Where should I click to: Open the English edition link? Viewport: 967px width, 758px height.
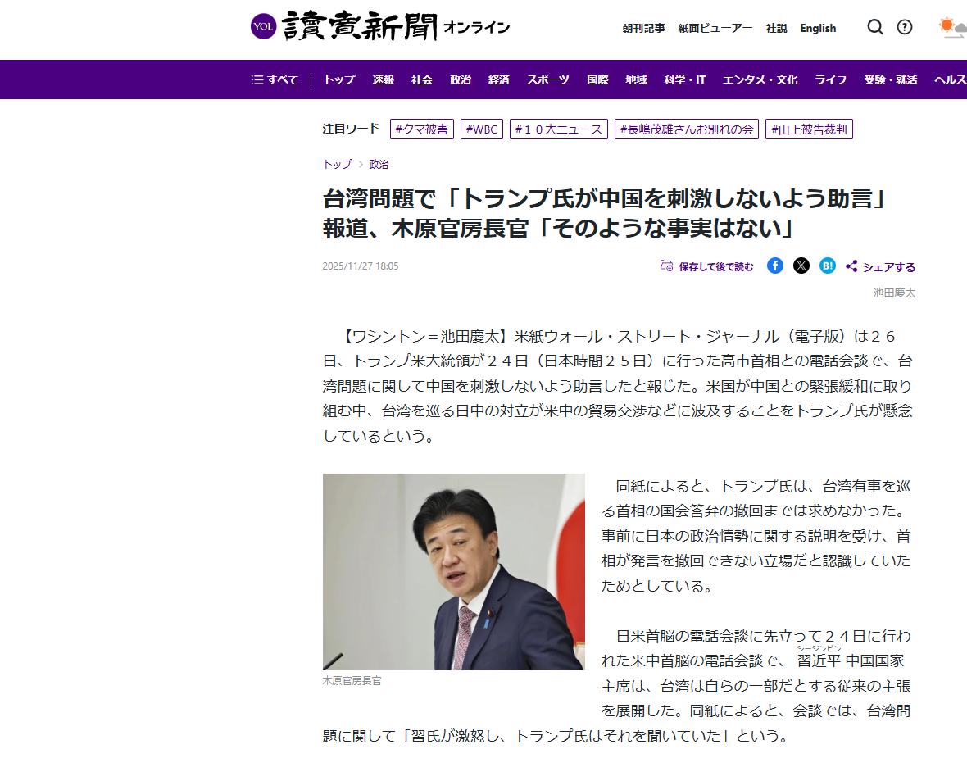point(818,29)
